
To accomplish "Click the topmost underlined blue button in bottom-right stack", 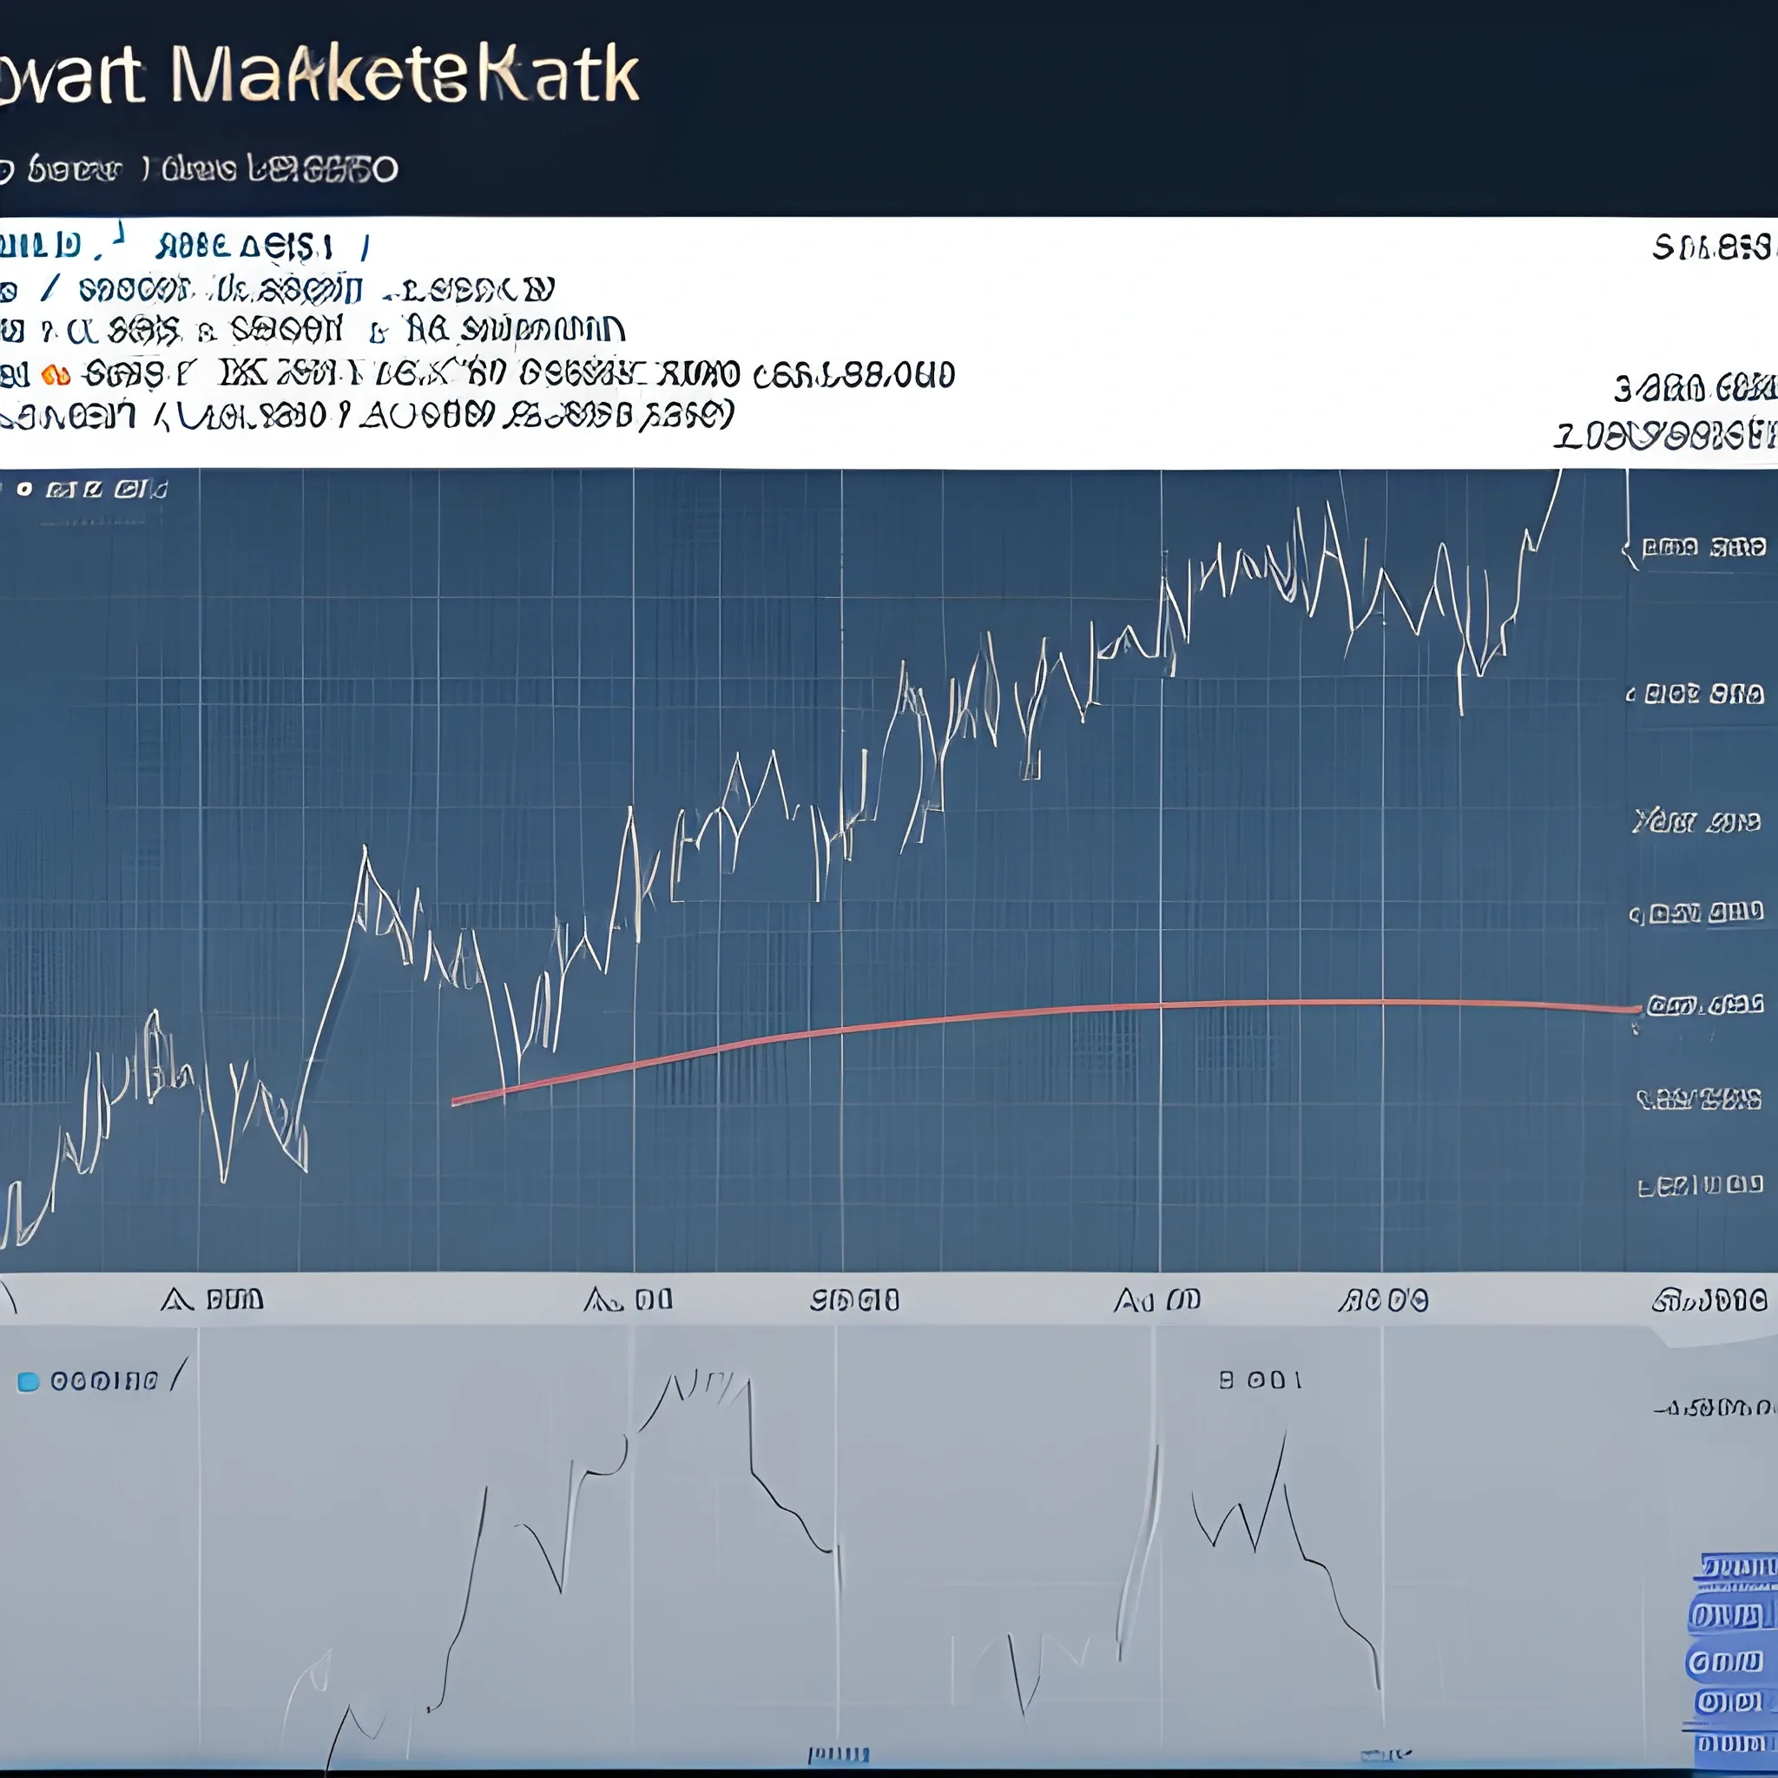I will (x=1737, y=1567).
